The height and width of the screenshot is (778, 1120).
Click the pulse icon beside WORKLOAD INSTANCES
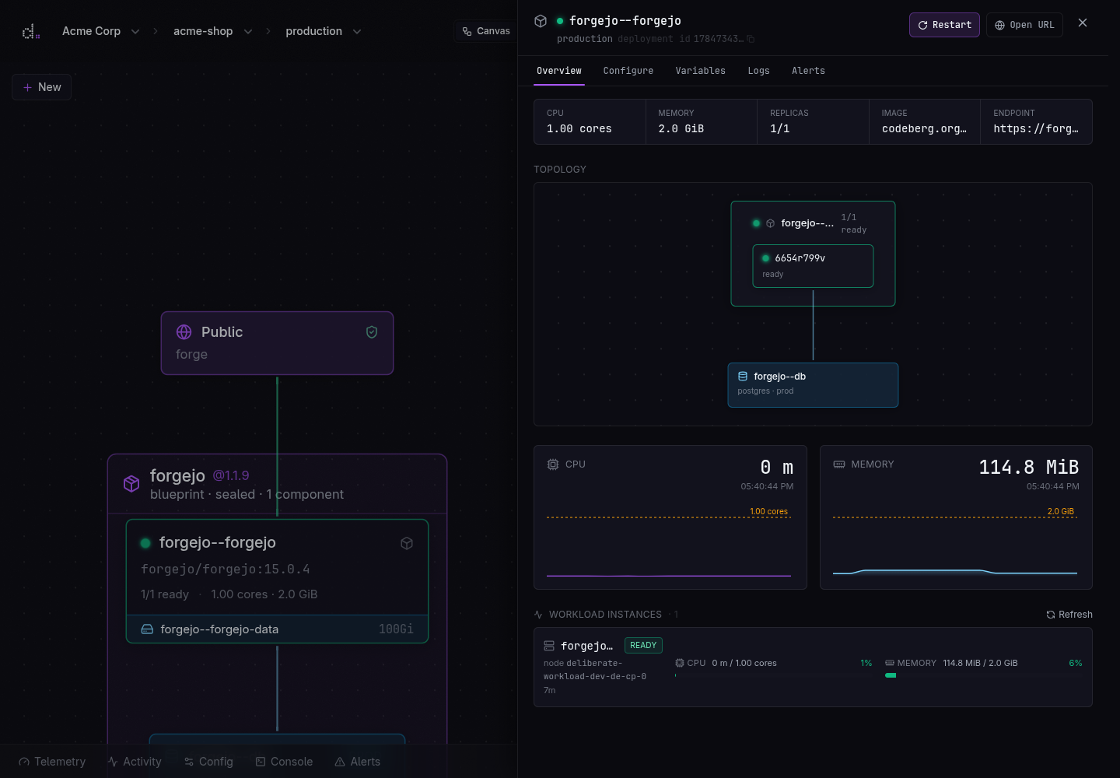(x=538, y=615)
